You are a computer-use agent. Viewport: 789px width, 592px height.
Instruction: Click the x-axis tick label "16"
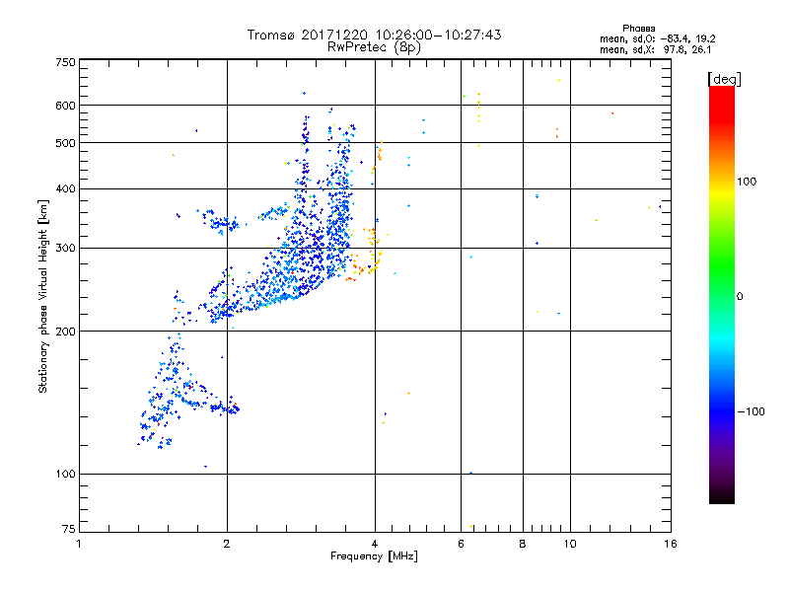point(671,544)
